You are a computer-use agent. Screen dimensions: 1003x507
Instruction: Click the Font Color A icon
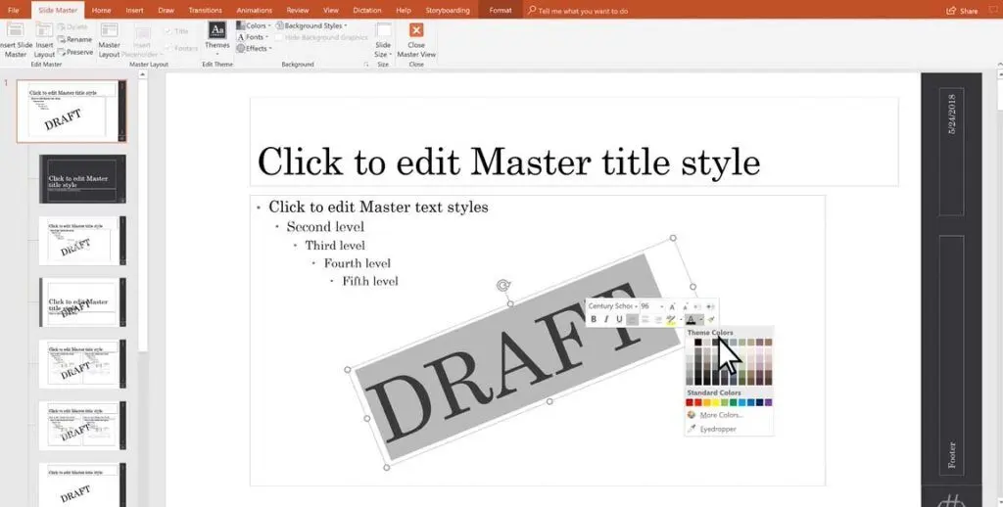pos(691,319)
